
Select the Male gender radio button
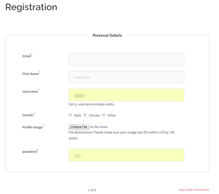tap(70, 115)
